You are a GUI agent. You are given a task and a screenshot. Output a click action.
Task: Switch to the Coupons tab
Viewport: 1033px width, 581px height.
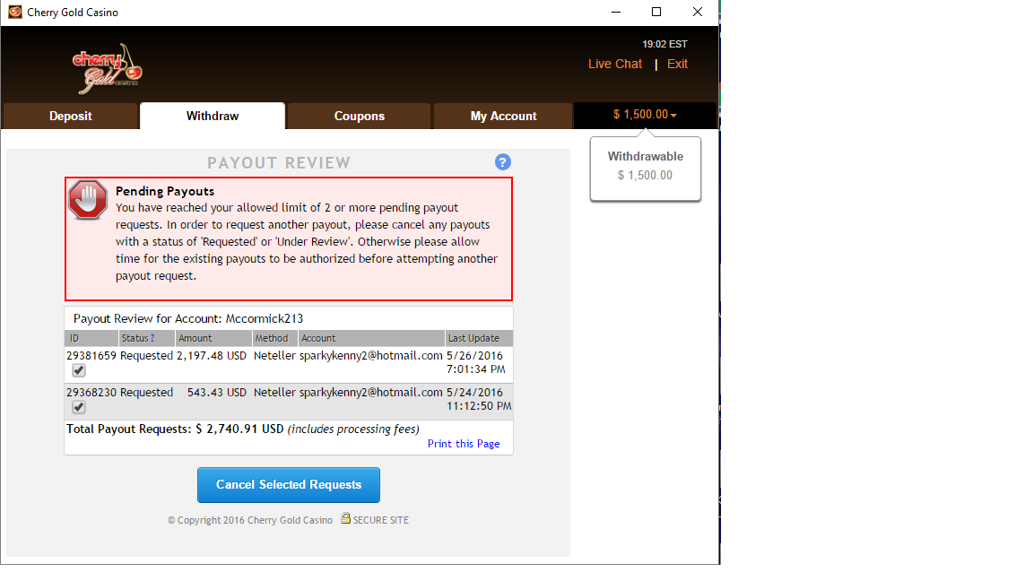359,116
